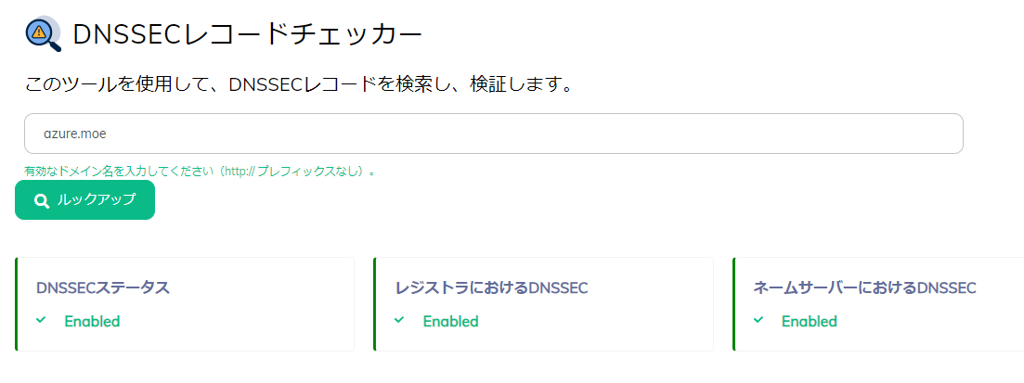
Task: Click the ネームサーバーにおけるDNSSEC card heading
Action: [x=864, y=287]
